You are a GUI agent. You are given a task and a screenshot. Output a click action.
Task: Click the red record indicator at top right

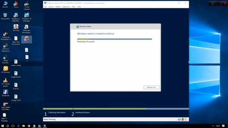coord(225,4)
